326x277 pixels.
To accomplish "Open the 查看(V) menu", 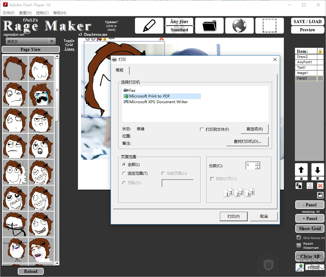I will (x=25, y=13).
